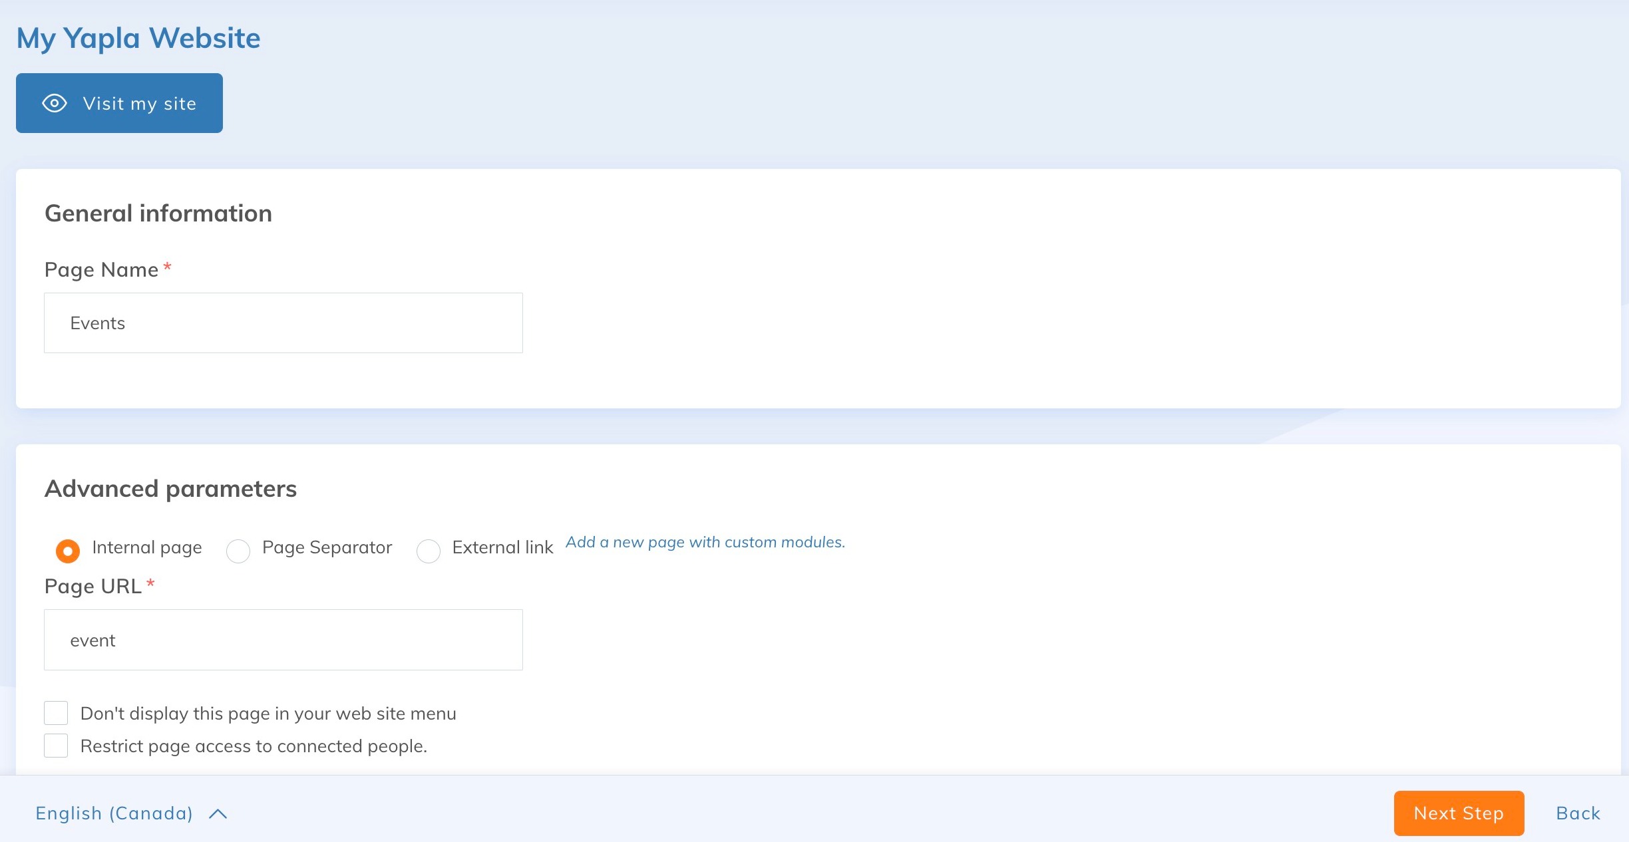1629x842 pixels.
Task: Click the Page Name field label
Action: (x=101, y=269)
